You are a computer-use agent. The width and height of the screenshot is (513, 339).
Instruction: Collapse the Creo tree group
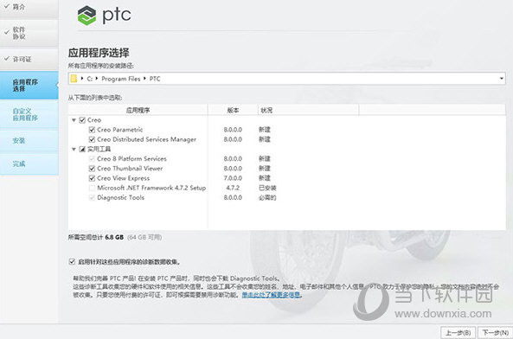coord(74,120)
